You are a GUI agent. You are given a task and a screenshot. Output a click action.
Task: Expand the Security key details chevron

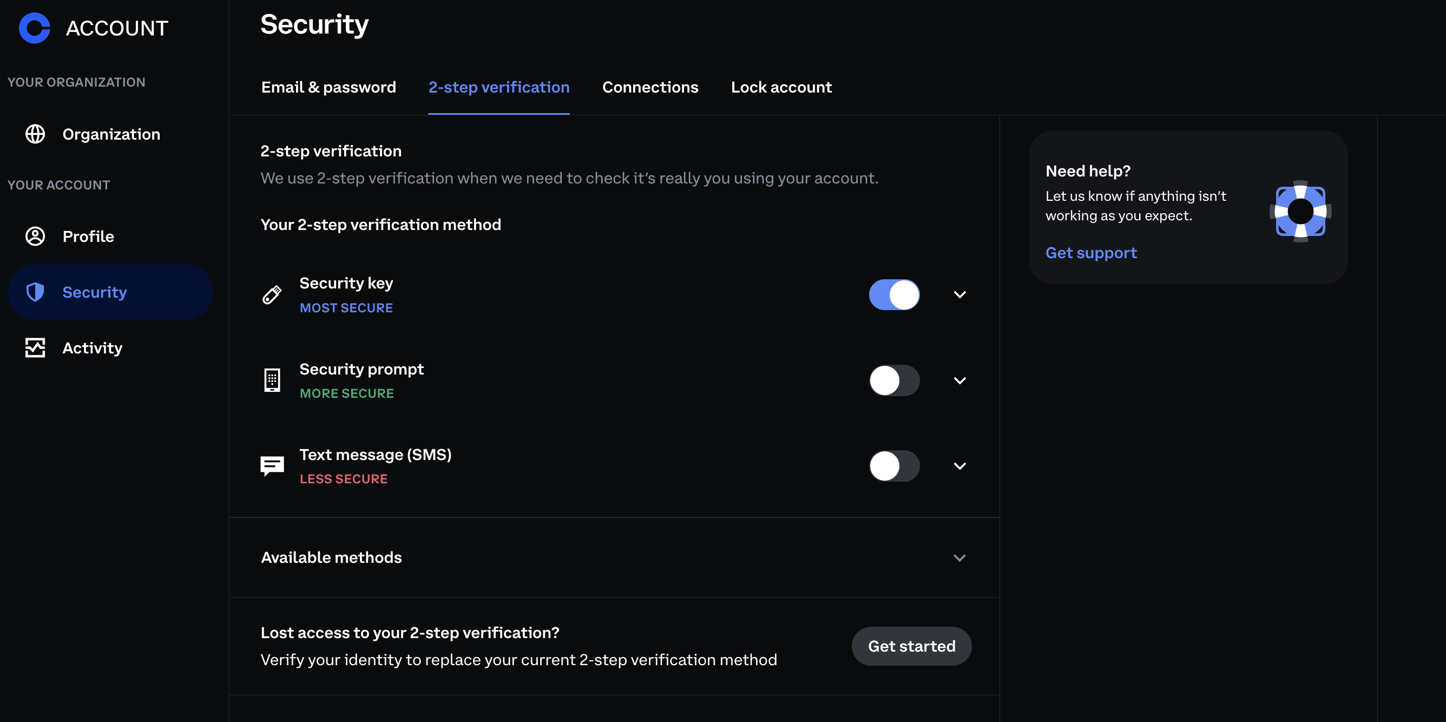point(959,295)
